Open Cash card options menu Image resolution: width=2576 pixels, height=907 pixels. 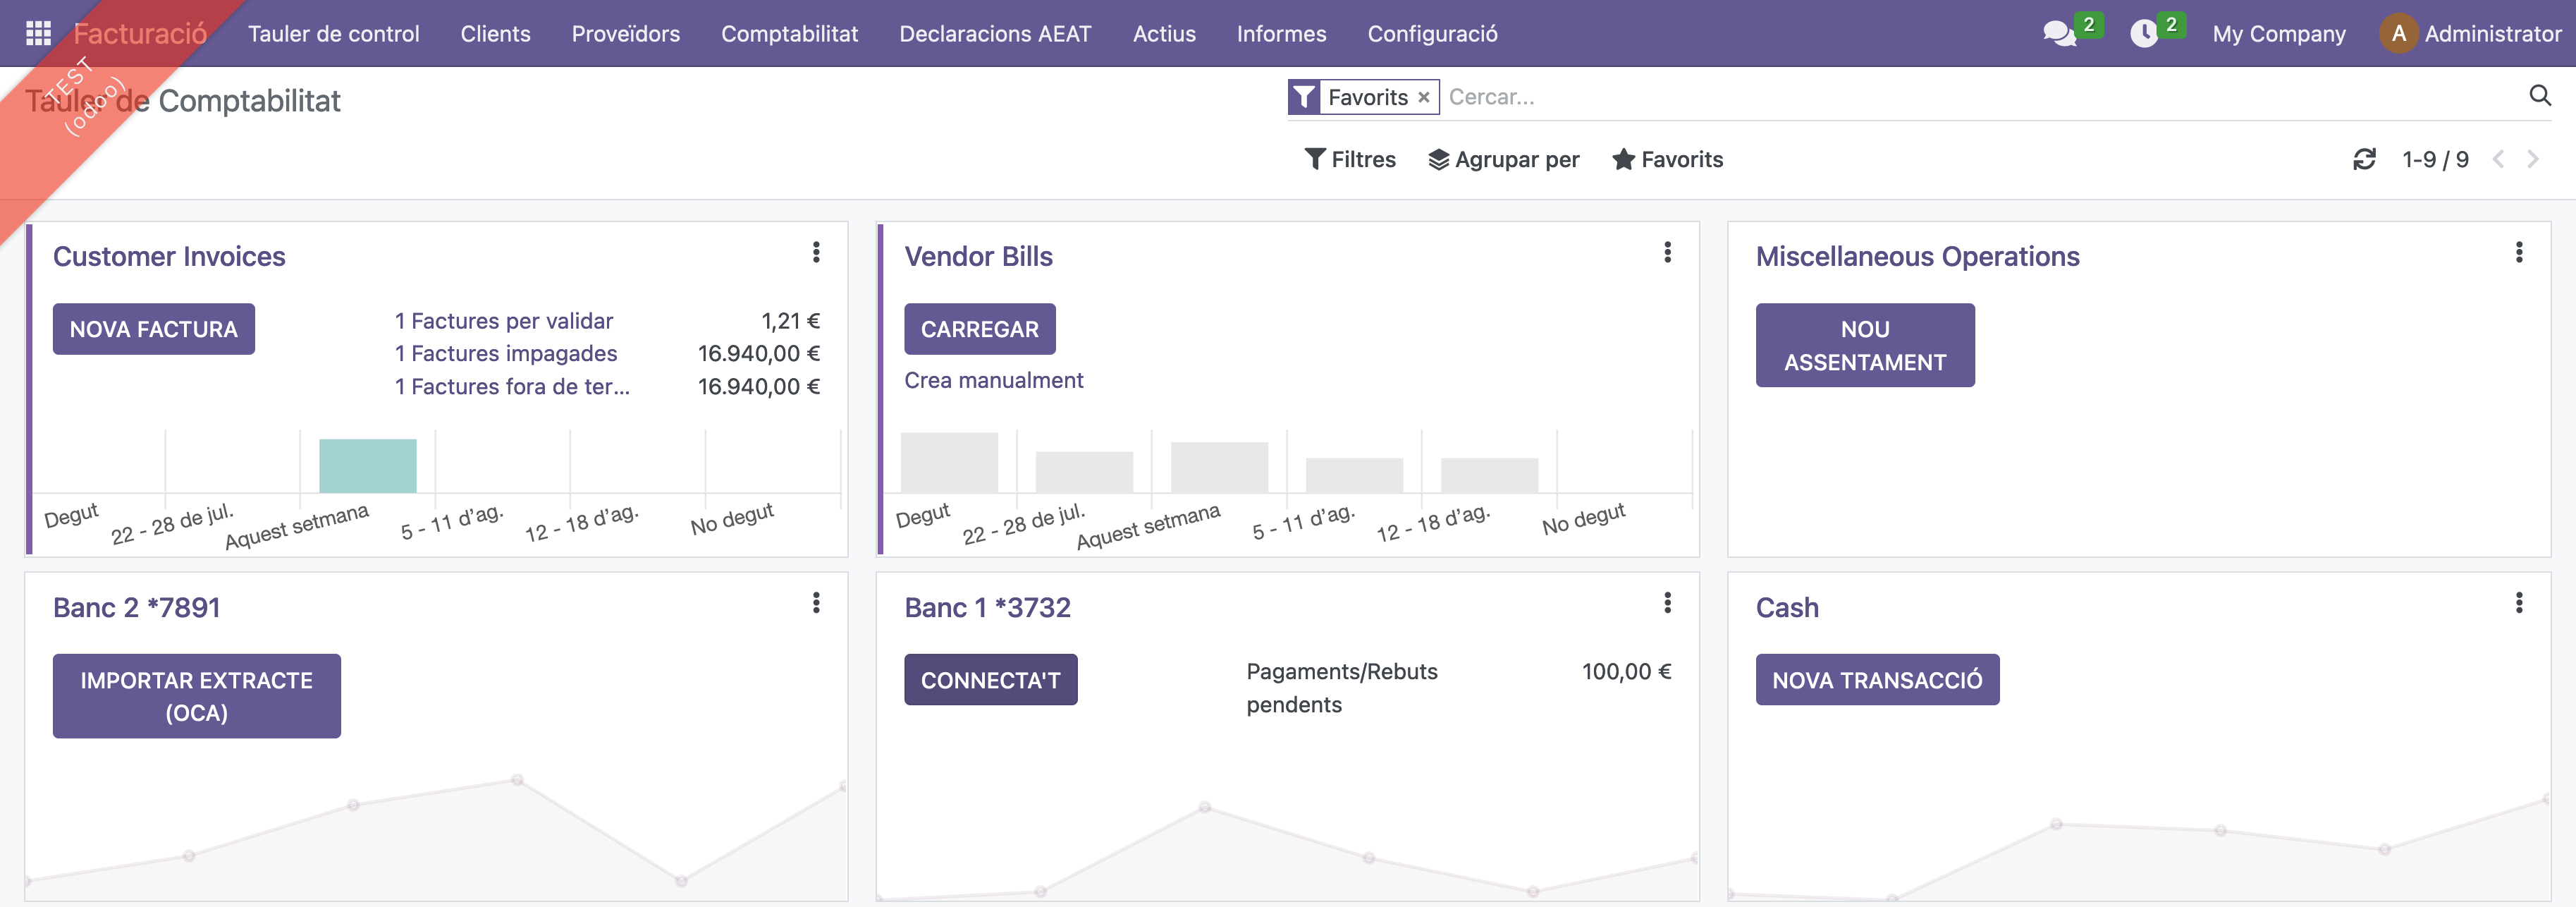pyautogui.click(x=2518, y=603)
